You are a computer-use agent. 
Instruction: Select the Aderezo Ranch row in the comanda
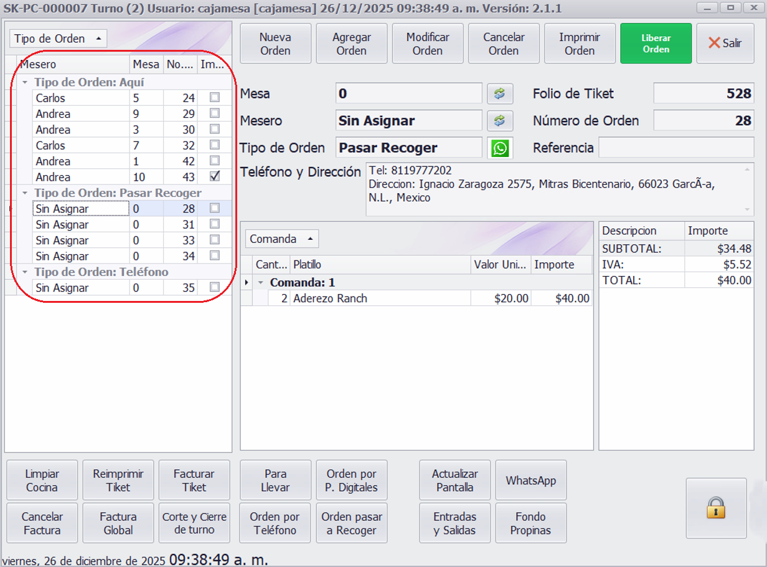tap(380, 298)
